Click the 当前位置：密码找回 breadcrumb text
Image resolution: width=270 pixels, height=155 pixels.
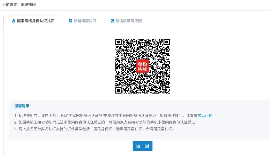tap(19, 5)
